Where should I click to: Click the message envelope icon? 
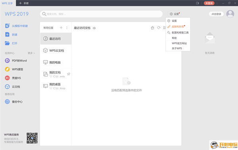(209, 38)
